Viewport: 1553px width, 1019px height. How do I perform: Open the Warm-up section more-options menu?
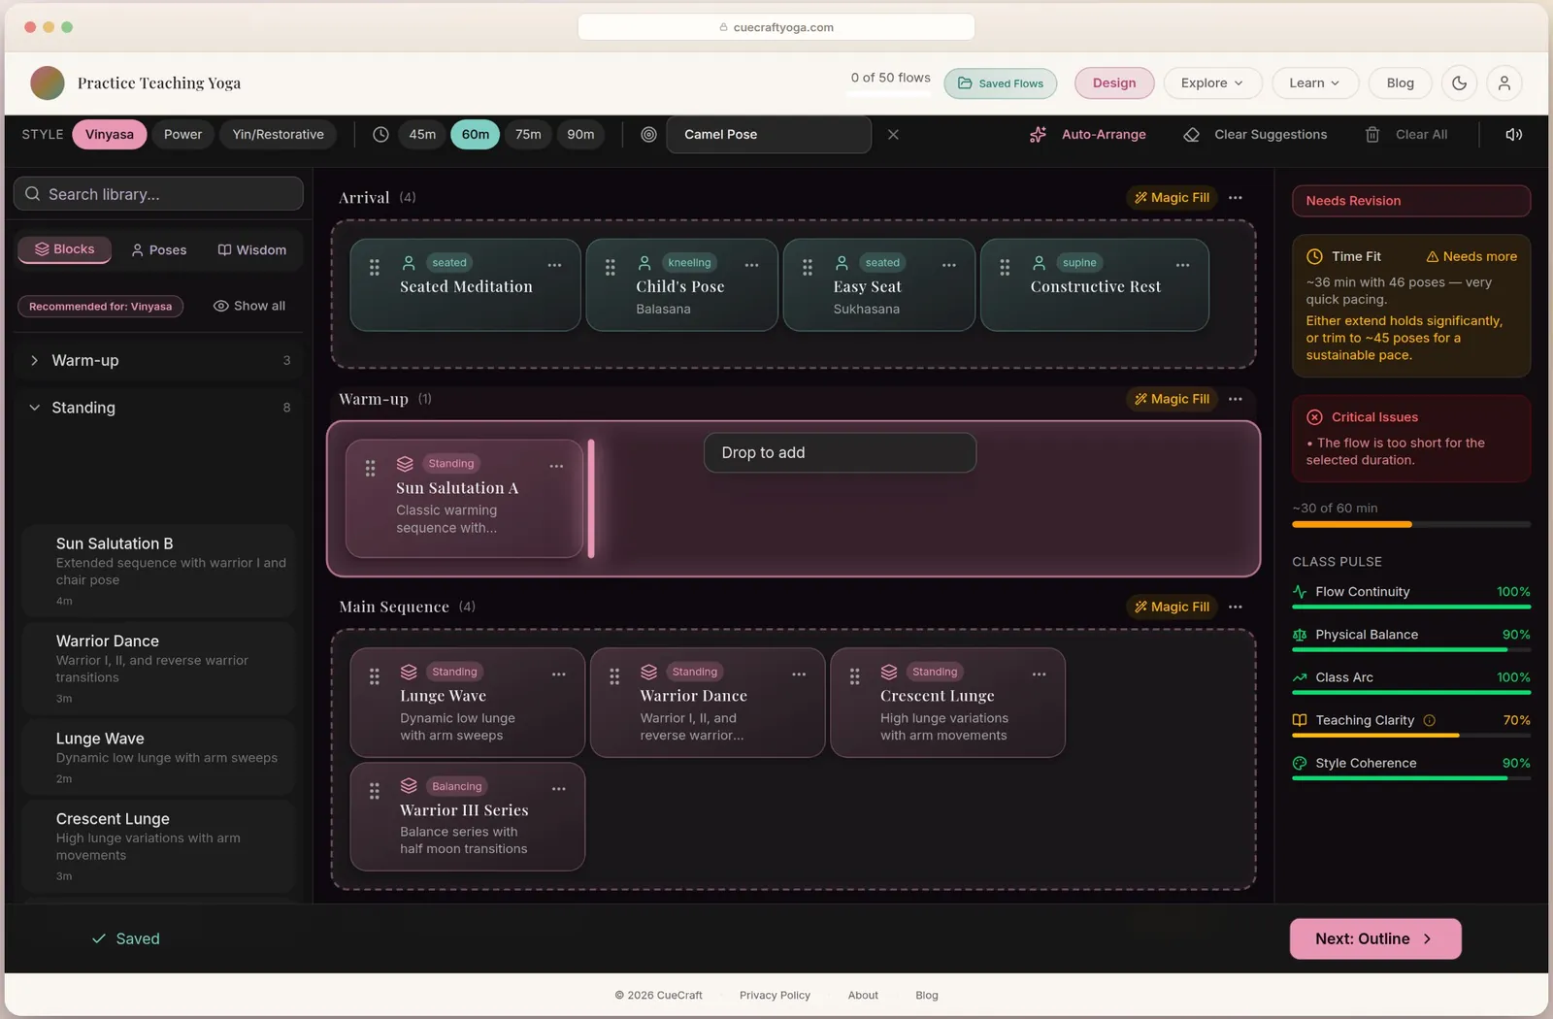pyautogui.click(x=1235, y=400)
